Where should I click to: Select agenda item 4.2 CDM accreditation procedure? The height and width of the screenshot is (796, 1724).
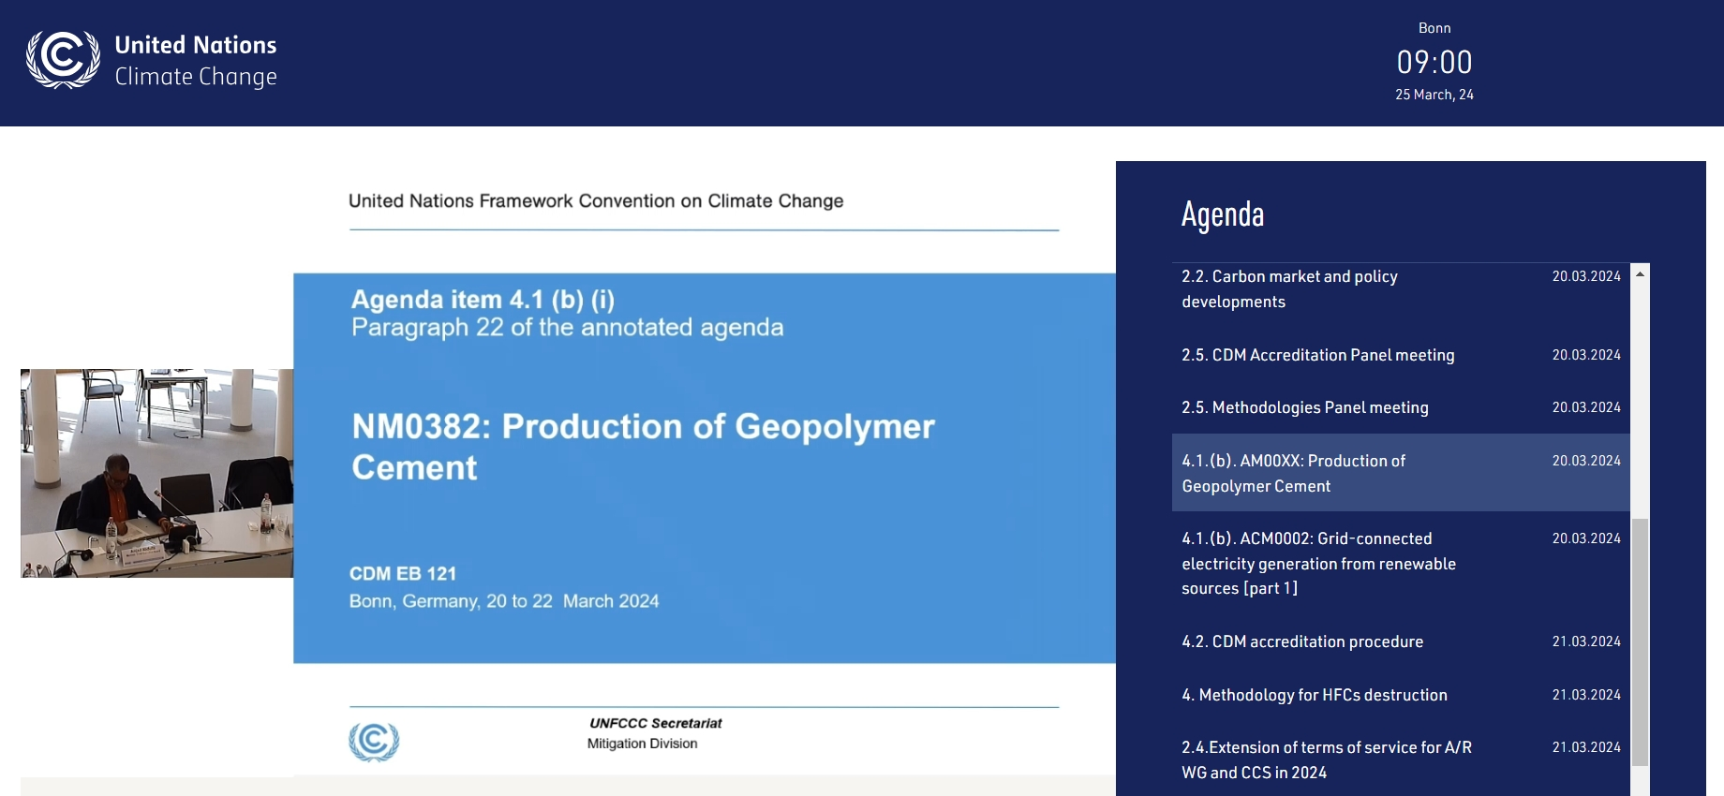[1401, 641]
